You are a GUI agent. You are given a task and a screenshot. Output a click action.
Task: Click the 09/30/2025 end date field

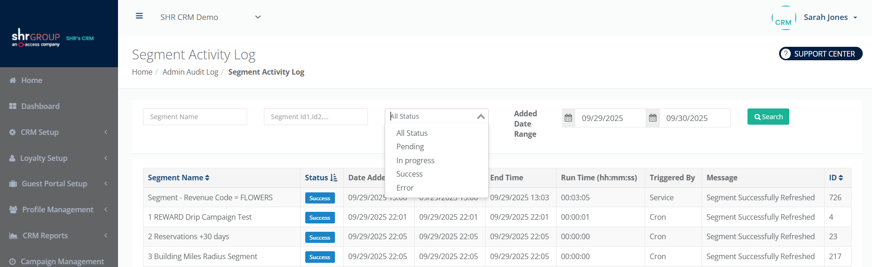(695, 118)
